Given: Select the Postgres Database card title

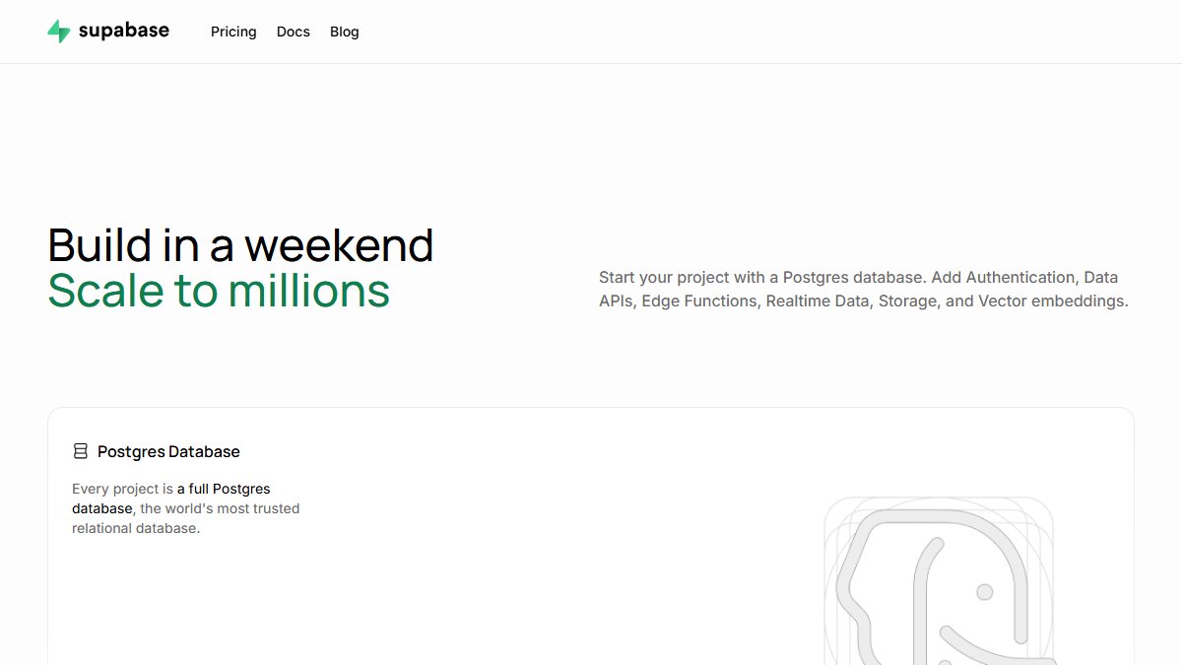Looking at the screenshot, I should coord(168,451).
